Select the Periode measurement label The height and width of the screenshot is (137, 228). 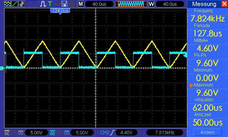click(202, 25)
